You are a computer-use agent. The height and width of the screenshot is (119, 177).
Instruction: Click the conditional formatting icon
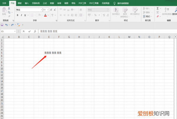click(116, 10)
